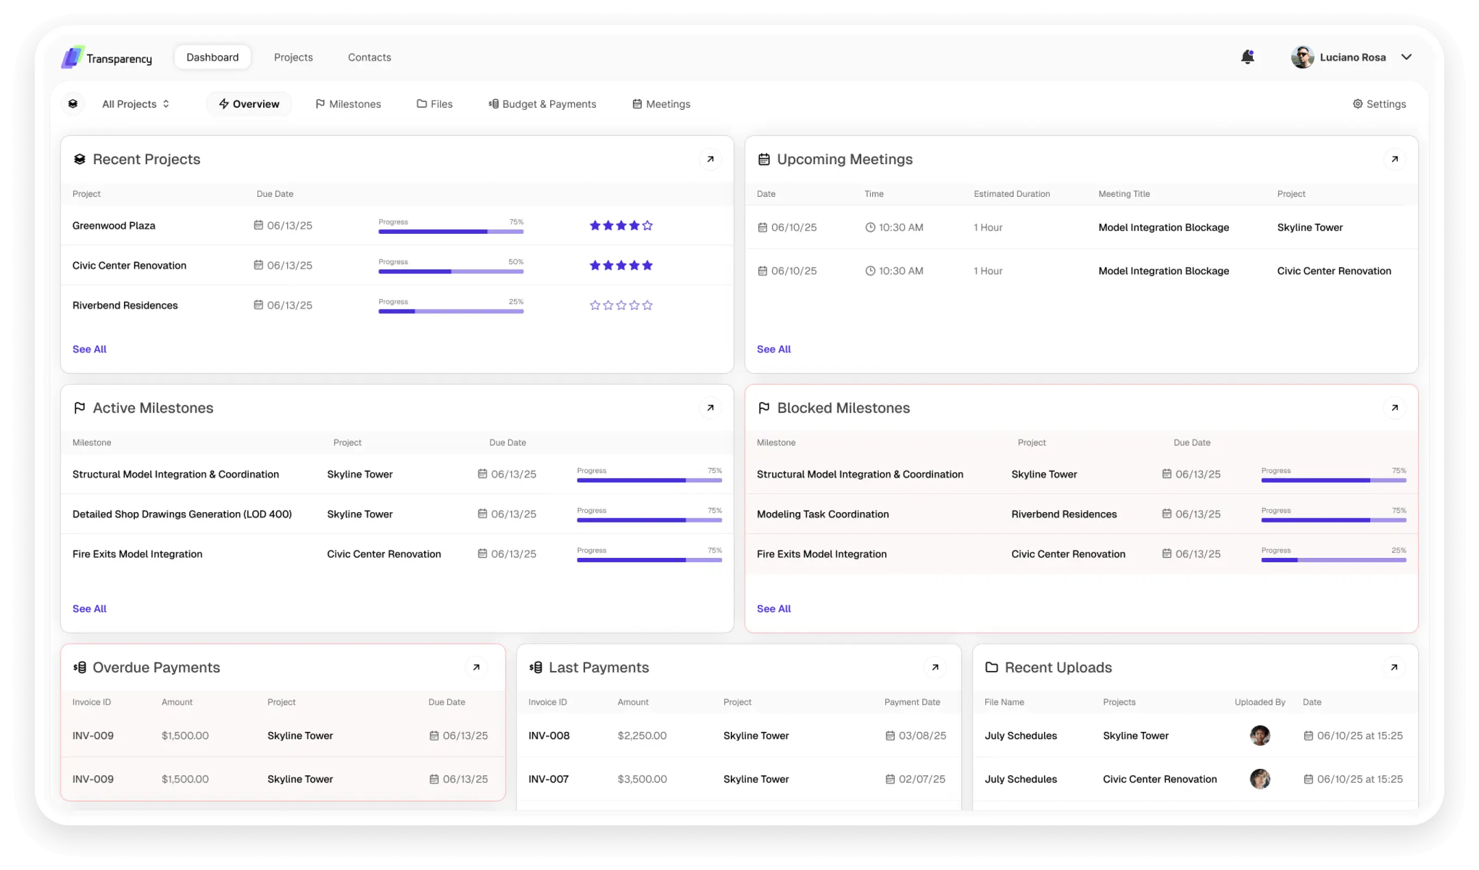
Task: Open the All Projects selector
Action: (135, 104)
